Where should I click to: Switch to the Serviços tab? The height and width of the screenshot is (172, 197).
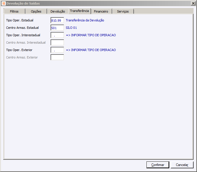tap(123, 11)
